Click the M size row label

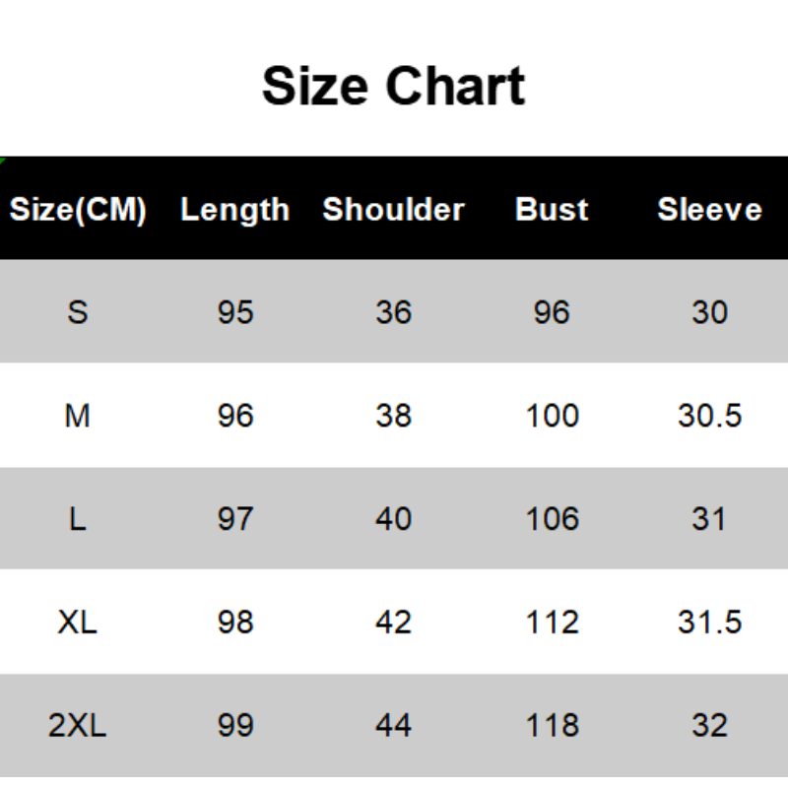(x=78, y=416)
